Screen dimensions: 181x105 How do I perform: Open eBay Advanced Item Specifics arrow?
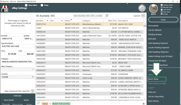33,91
